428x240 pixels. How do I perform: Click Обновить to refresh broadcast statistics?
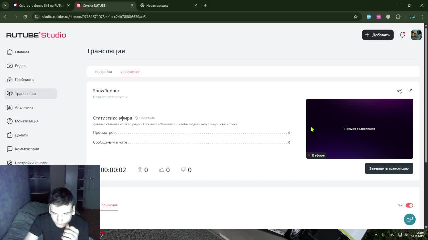(145, 118)
